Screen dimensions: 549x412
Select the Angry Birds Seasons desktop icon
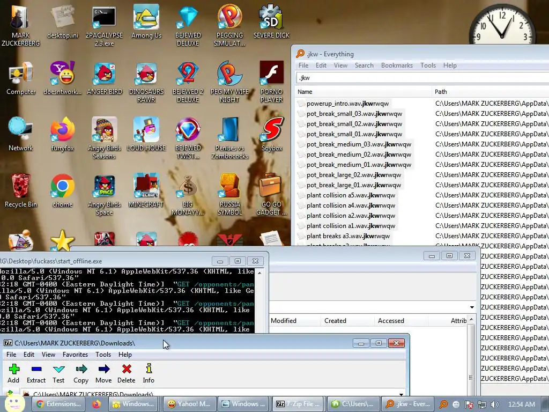coord(105,138)
